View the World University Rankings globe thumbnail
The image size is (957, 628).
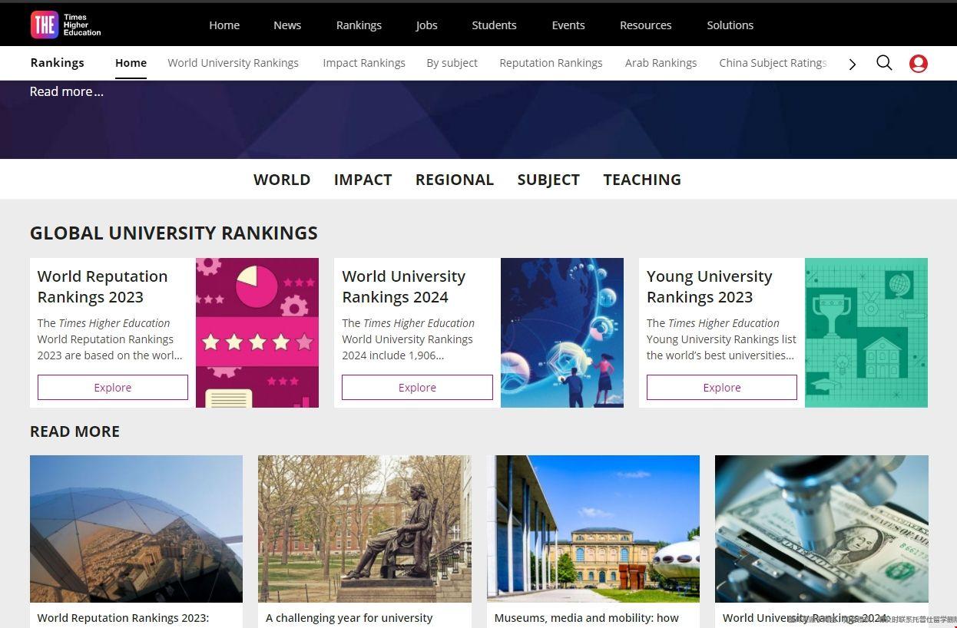562,332
